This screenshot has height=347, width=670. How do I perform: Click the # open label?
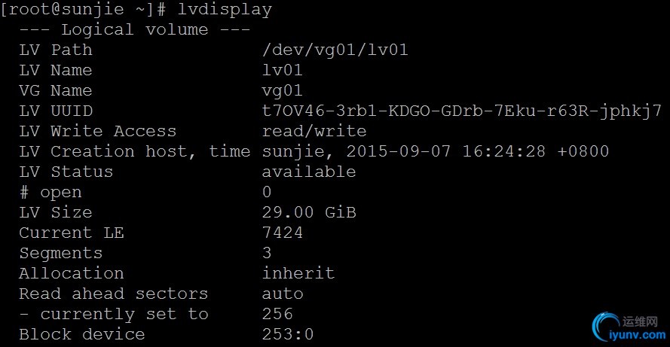click(x=50, y=193)
